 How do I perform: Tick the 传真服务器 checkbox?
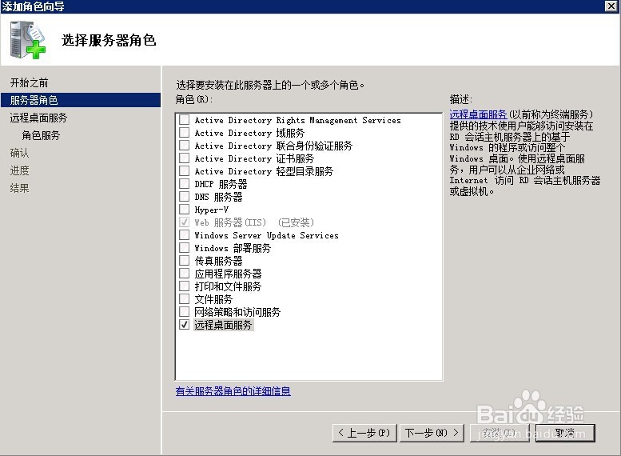pyautogui.click(x=184, y=261)
